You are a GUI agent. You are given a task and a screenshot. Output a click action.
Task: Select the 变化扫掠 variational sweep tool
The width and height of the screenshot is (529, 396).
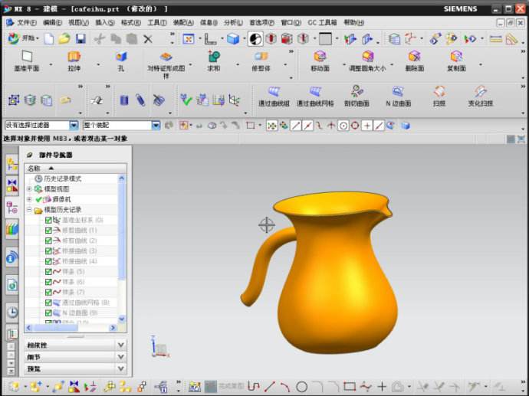tap(481, 96)
